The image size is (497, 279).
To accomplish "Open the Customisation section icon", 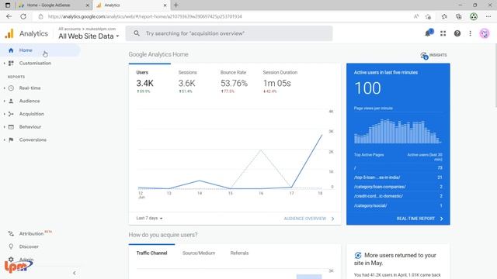I will 11,64.
